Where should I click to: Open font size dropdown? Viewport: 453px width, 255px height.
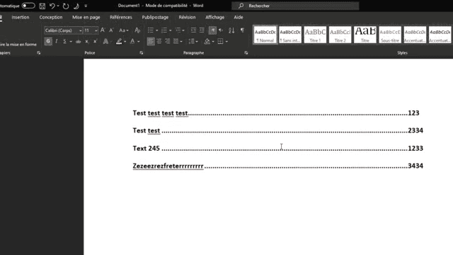pos(96,30)
